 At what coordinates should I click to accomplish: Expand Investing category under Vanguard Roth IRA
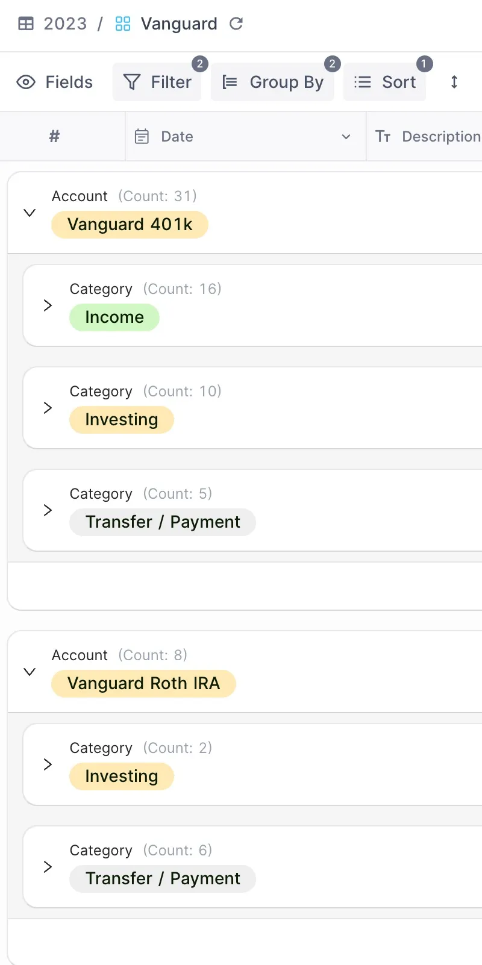(48, 764)
